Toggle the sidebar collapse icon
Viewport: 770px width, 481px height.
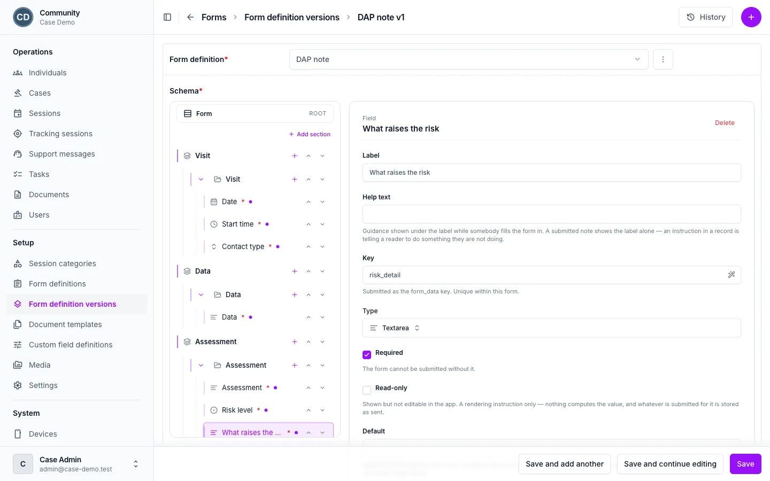click(x=167, y=17)
